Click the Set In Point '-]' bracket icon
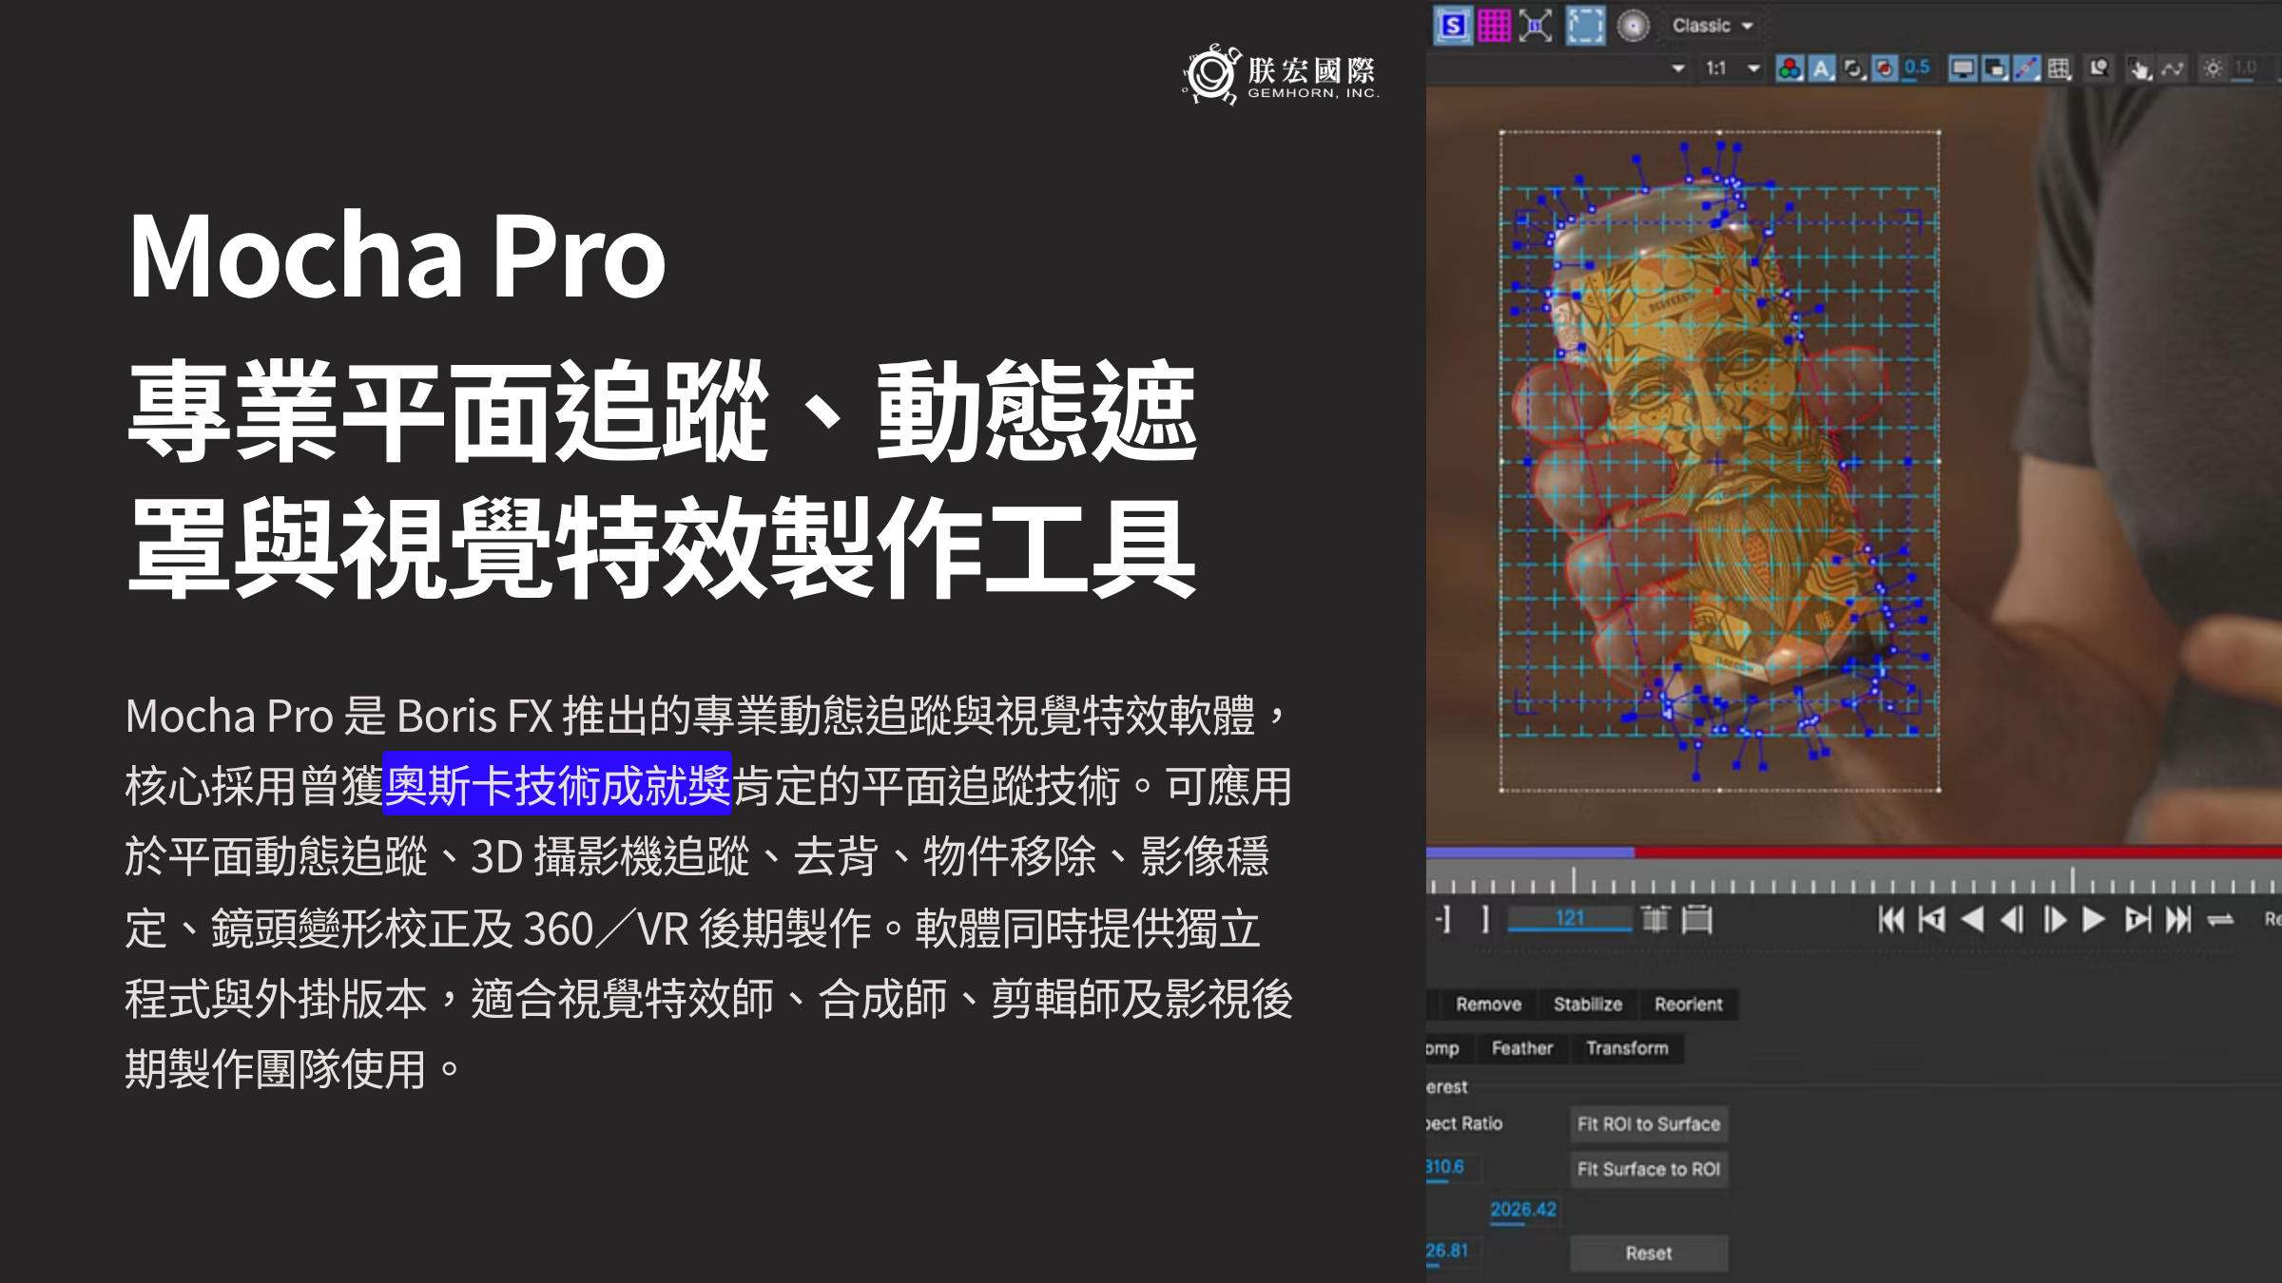 [1443, 919]
